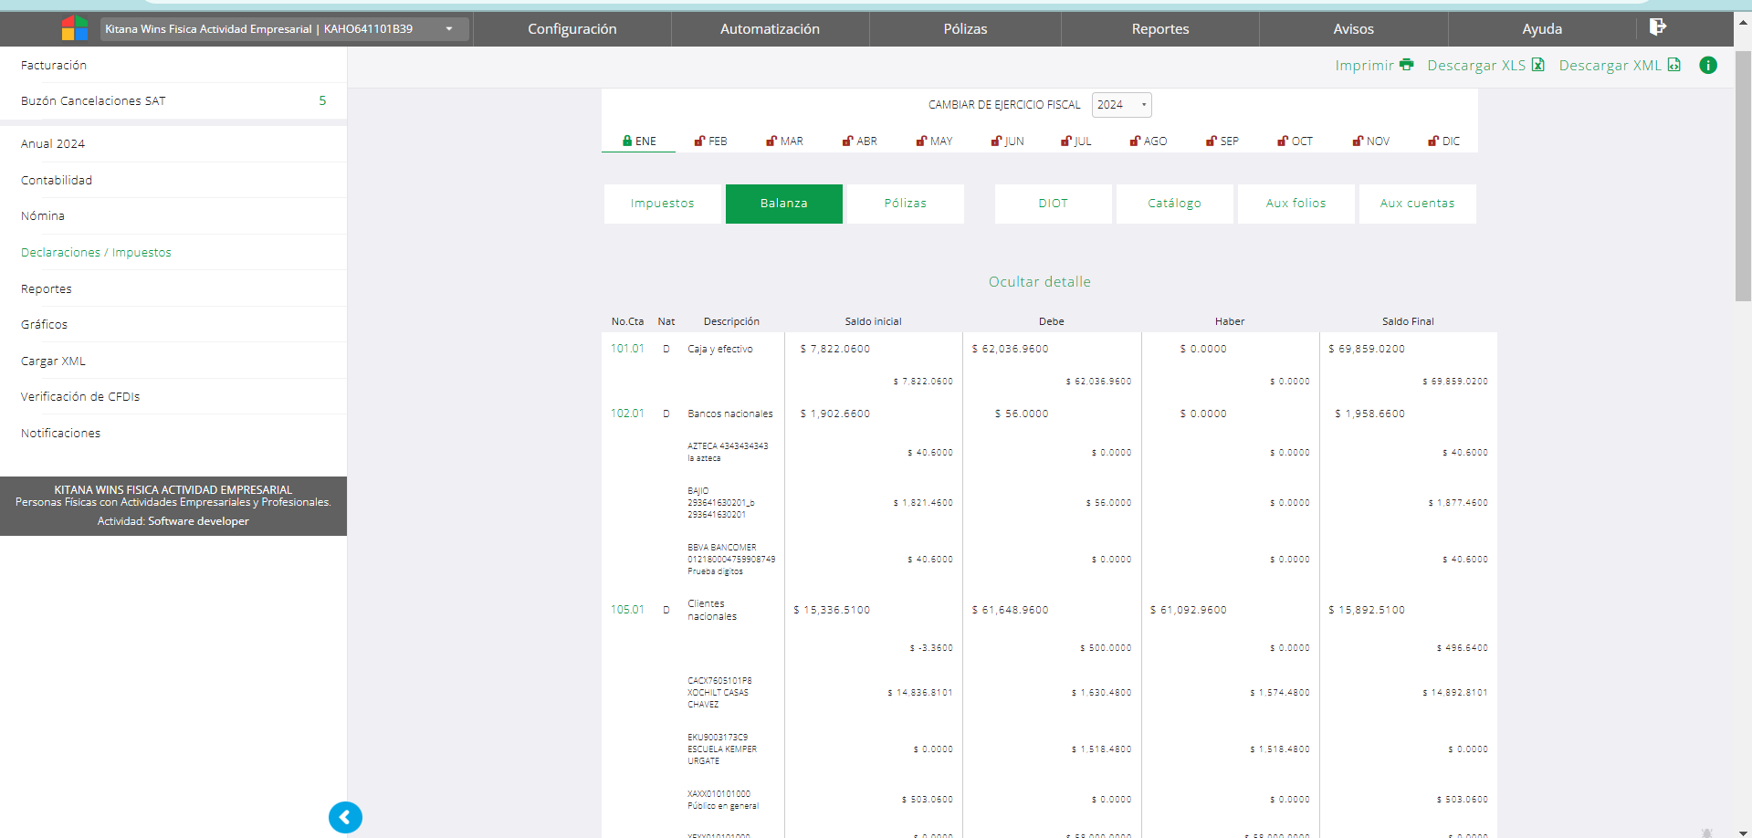Open the Configuración menu
The image size is (1752, 838).
[572, 29]
